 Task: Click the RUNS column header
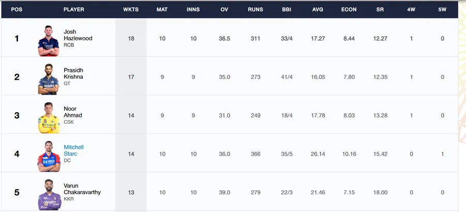[x=255, y=9]
